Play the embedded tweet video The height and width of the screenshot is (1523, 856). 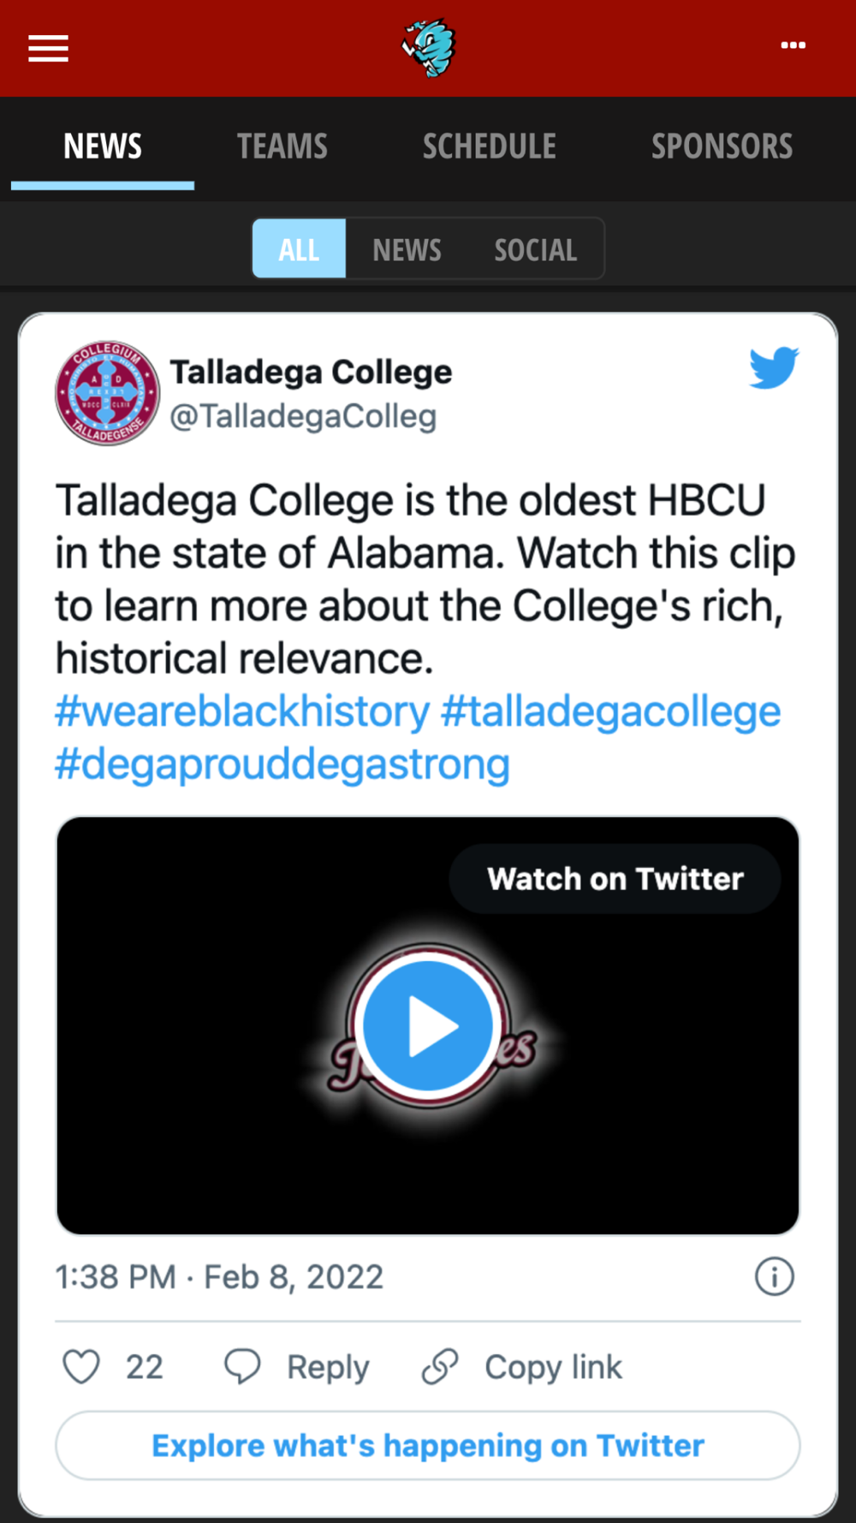point(428,1025)
